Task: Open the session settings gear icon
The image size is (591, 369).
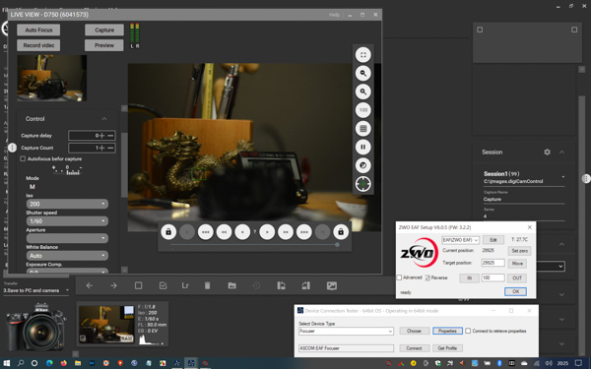Action: click(547, 153)
